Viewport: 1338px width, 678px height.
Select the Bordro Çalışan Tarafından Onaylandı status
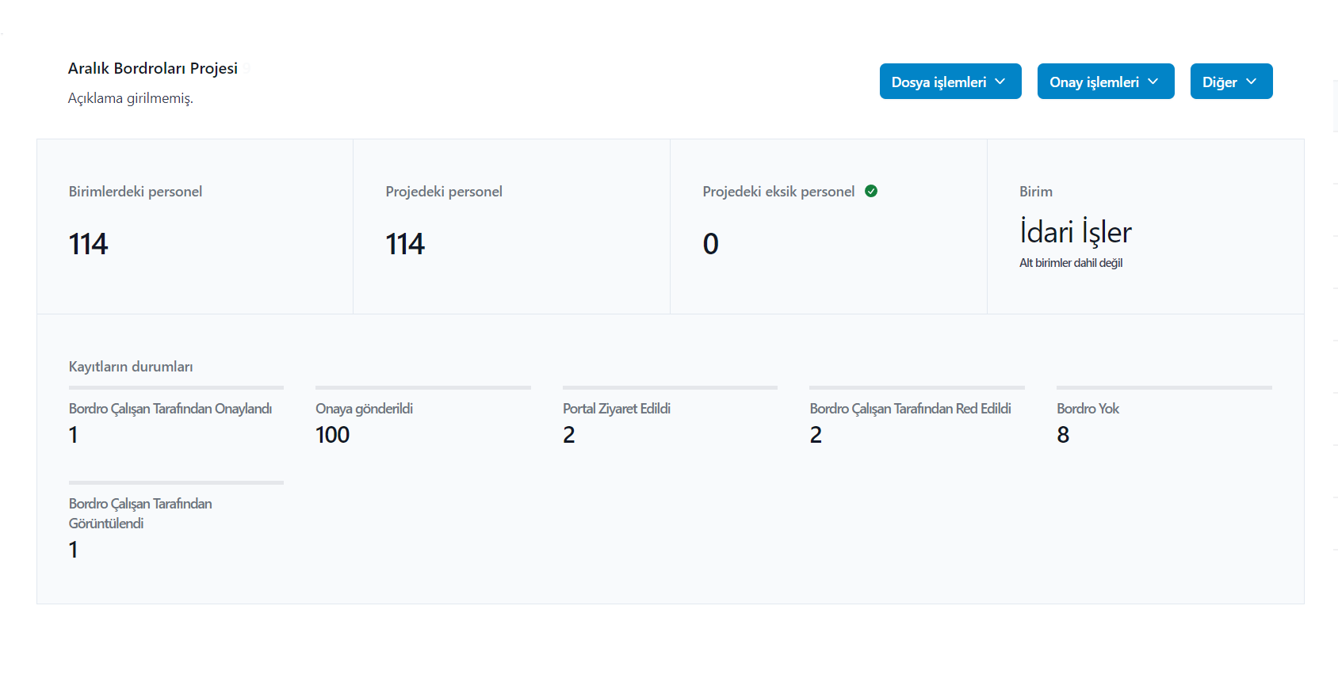coord(170,409)
